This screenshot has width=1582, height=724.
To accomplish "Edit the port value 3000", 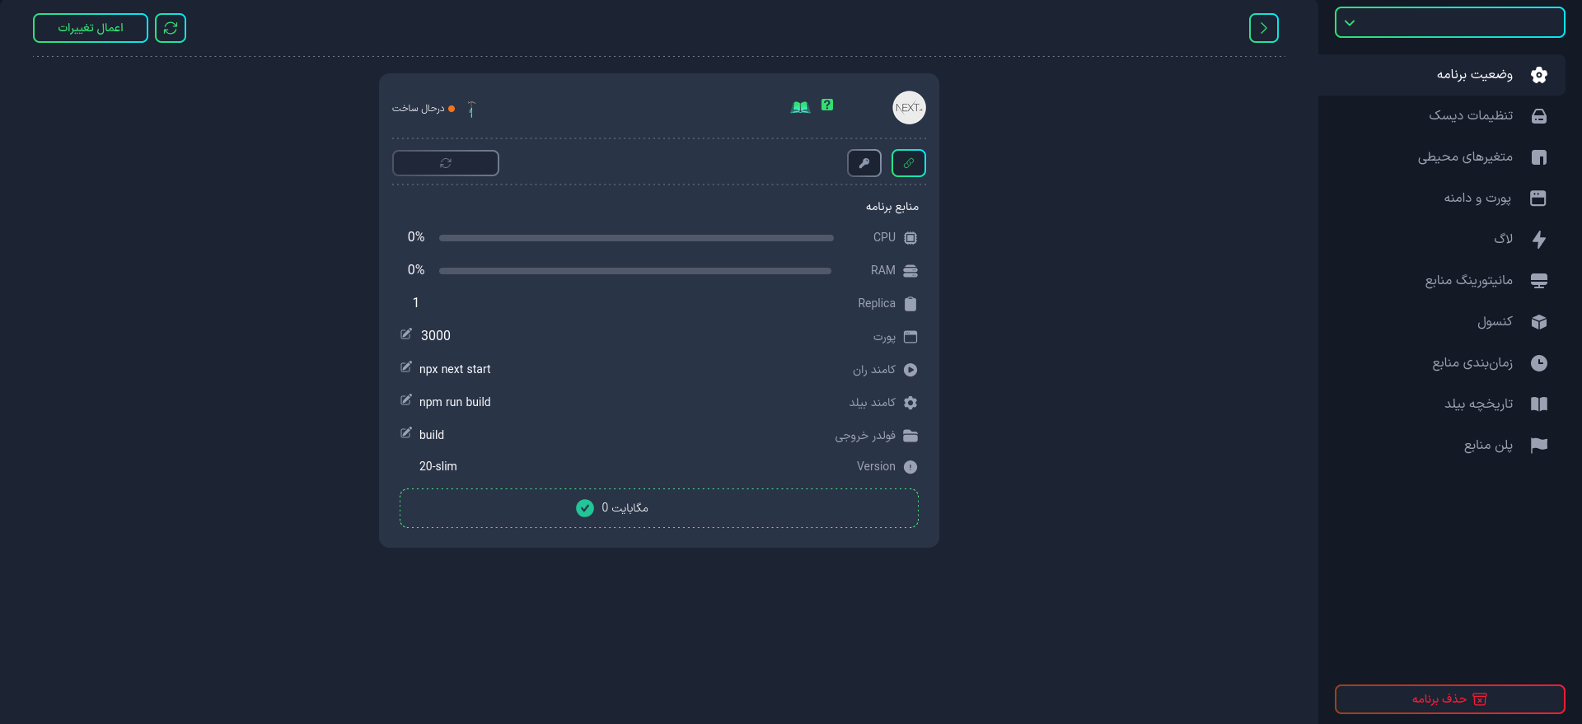I will tap(406, 334).
